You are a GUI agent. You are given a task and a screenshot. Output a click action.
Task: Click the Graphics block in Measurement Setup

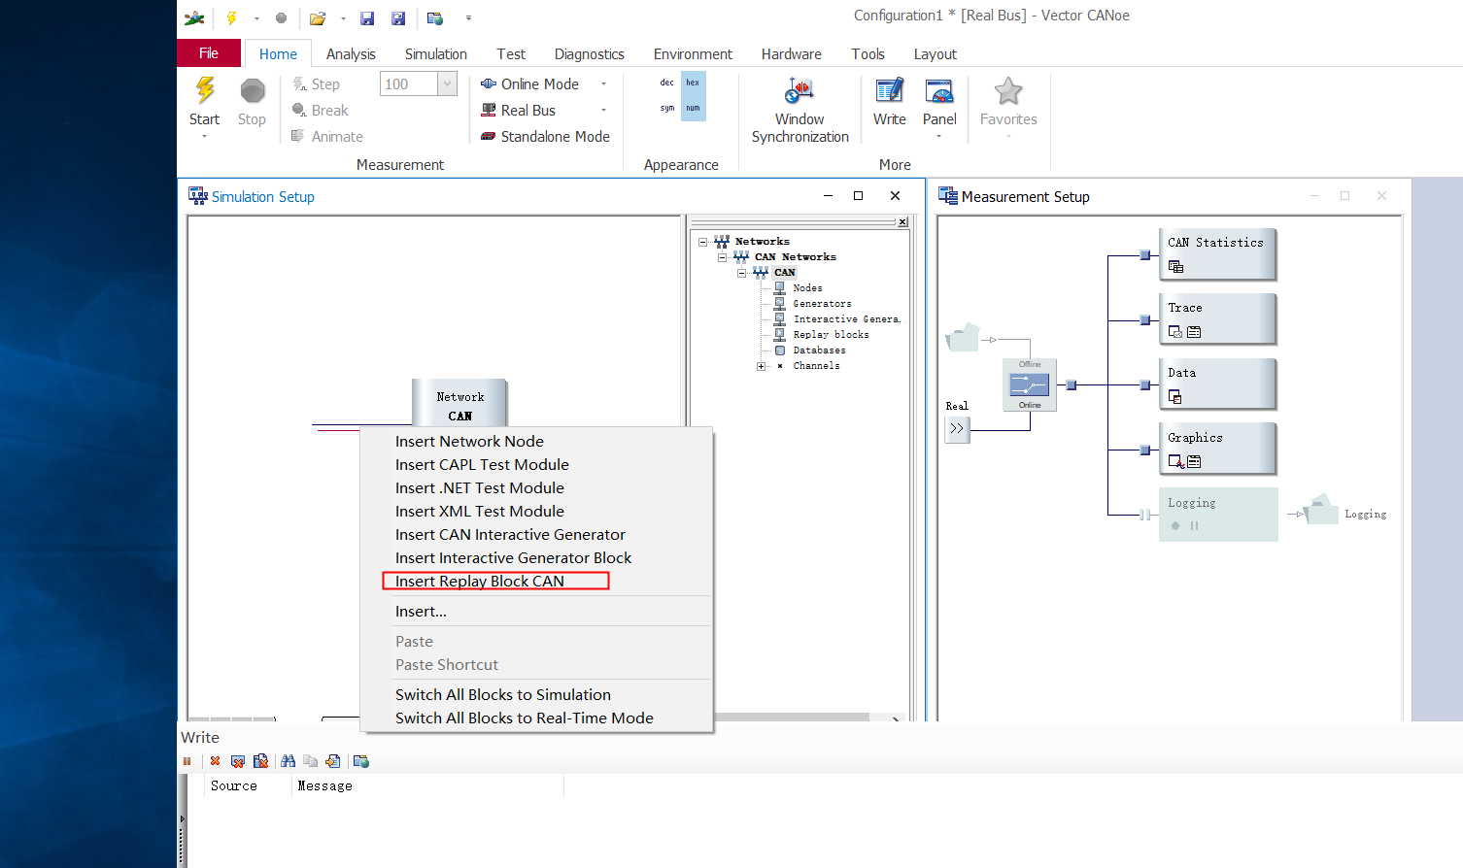1217,450
